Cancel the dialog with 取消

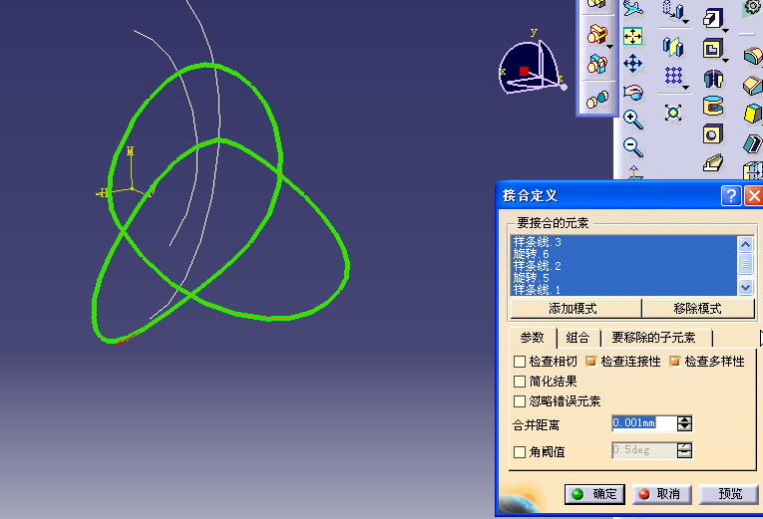click(x=662, y=494)
